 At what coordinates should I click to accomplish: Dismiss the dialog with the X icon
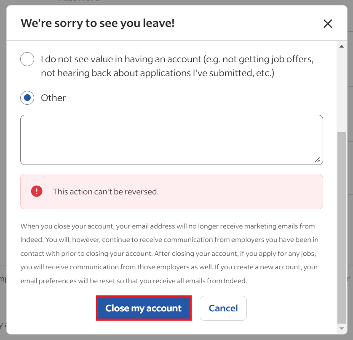point(328,24)
